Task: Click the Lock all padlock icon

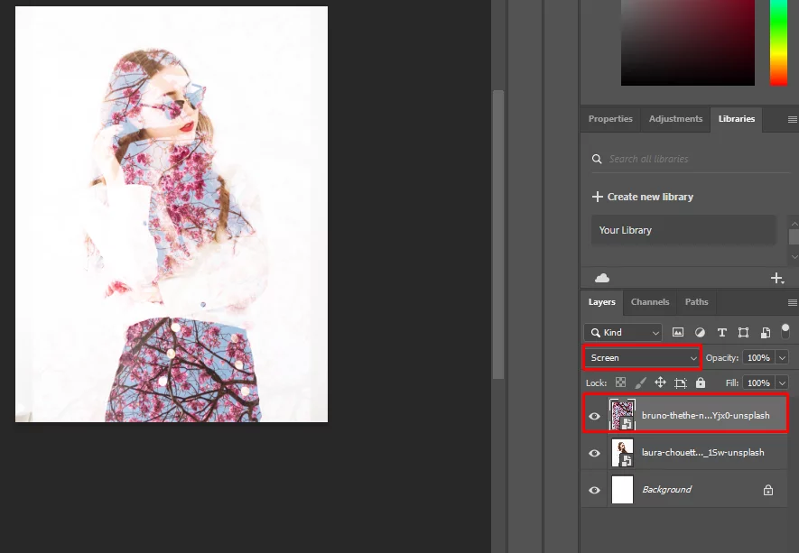Action: point(701,382)
